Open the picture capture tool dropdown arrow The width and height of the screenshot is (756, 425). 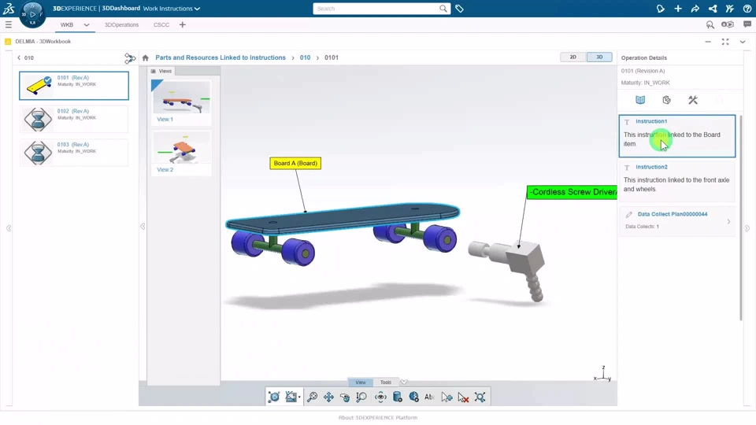pos(299,397)
